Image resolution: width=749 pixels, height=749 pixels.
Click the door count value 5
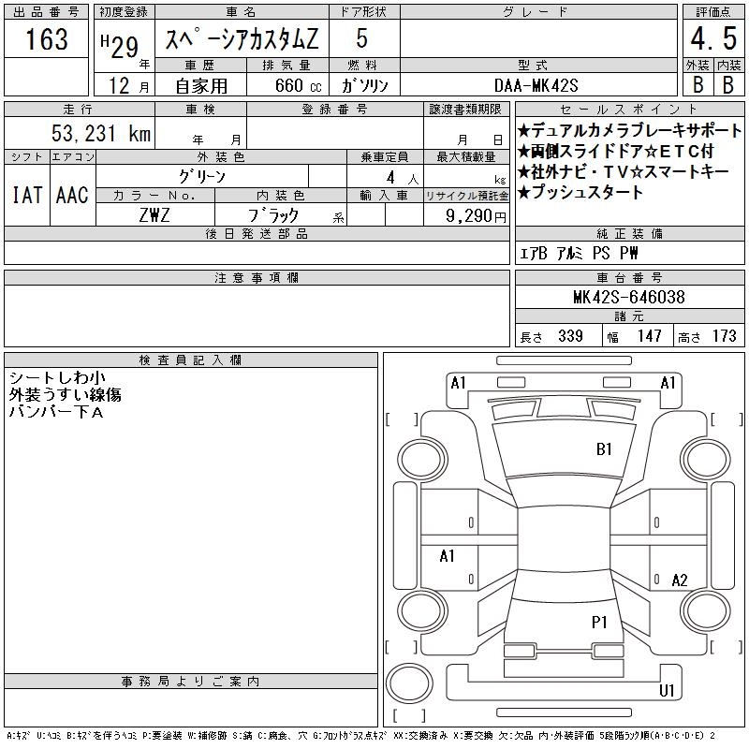pyautogui.click(x=362, y=38)
